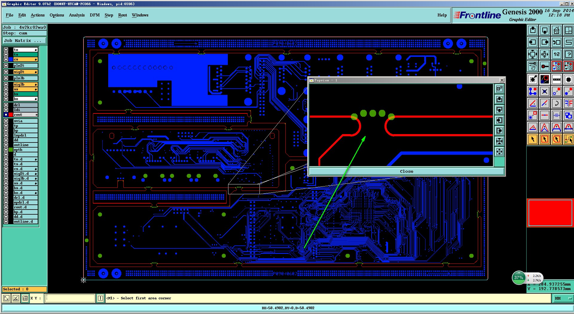Pan view right in main toolbar

tap(545, 42)
